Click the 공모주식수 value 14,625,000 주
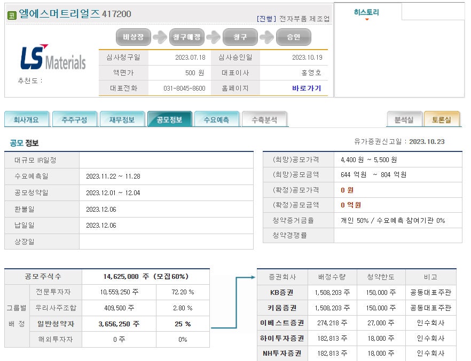The height and width of the screenshot is (361, 471). click(126, 276)
